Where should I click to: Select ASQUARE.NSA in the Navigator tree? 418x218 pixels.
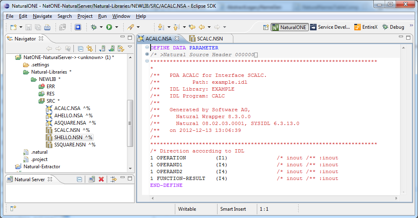coord(70,123)
